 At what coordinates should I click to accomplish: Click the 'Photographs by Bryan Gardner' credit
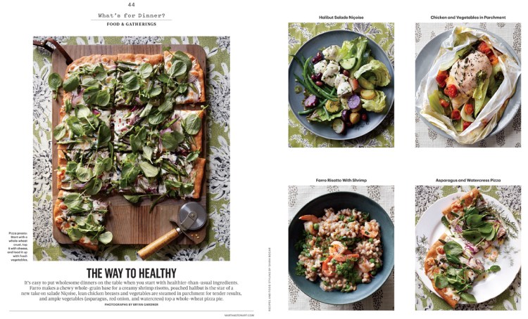point(132,304)
